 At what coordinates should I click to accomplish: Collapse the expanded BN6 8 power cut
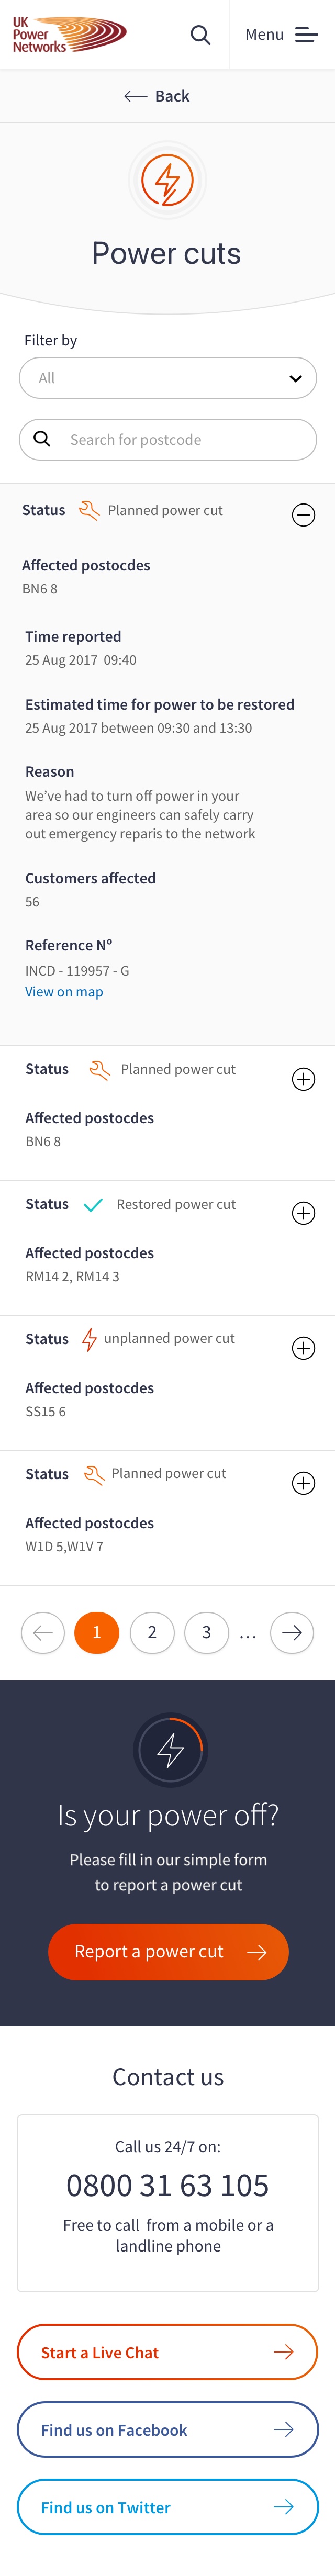click(303, 515)
